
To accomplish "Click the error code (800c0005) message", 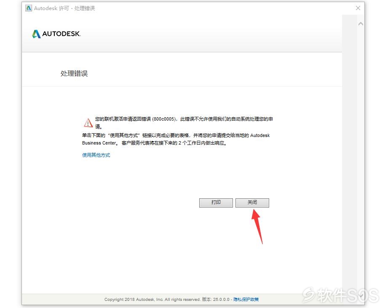I will pyautogui.click(x=184, y=123).
